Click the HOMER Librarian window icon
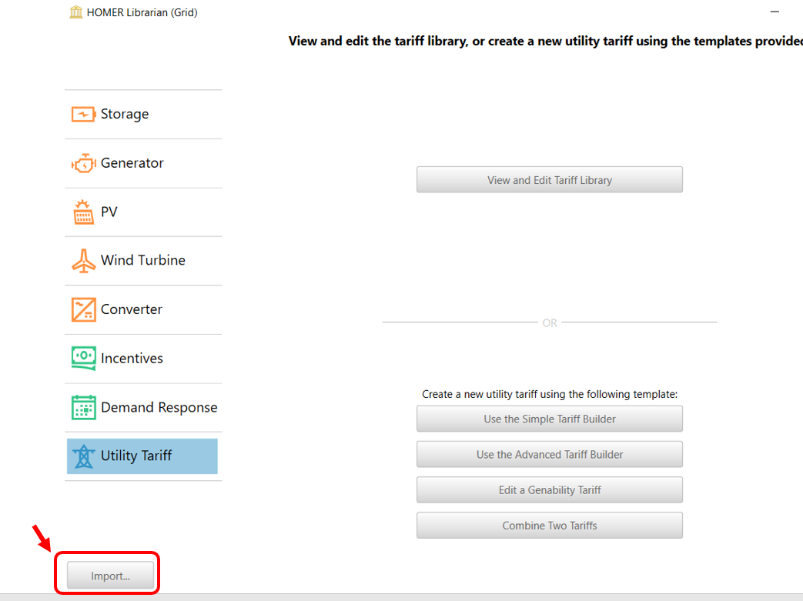The width and height of the screenshot is (803, 601). coord(76,12)
